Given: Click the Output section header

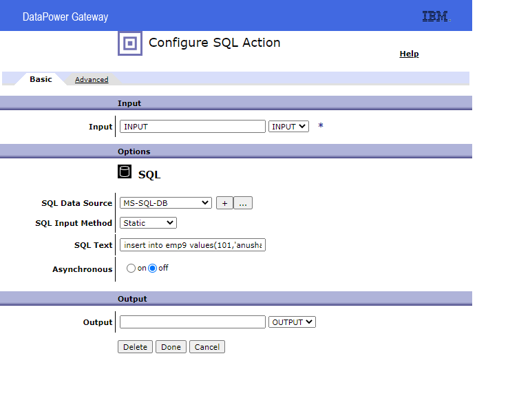Looking at the screenshot, I should [236, 299].
